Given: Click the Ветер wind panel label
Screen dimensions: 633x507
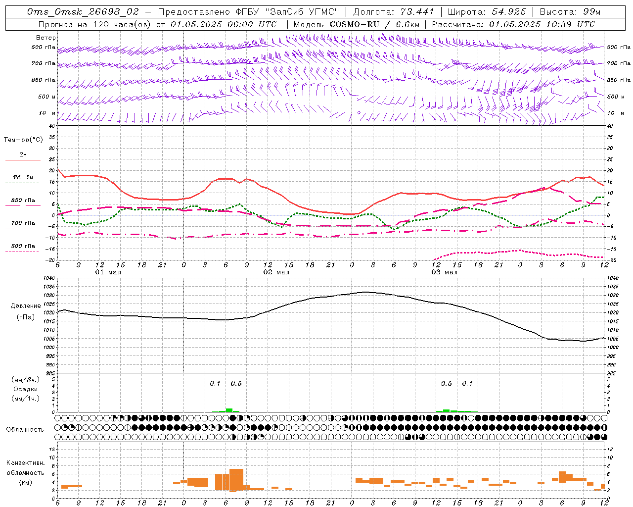Looking at the screenshot, I should pyautogui.click(x=46, y=38).
